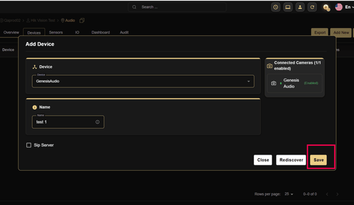Click the info icon inside Name field
This screenshot has height=205, width=354.
click(97, 122)
